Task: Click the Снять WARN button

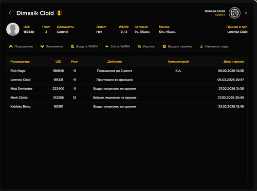Action: (x=118, y=46)
